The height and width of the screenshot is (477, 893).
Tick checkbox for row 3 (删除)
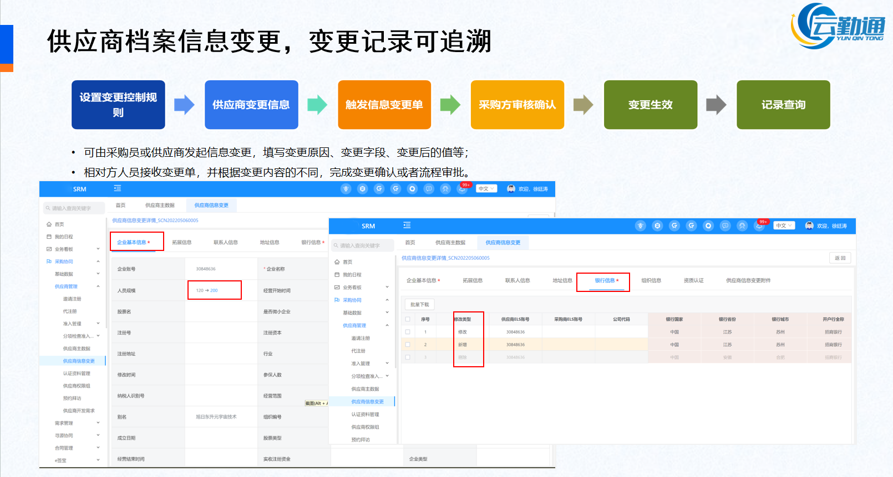408,357
